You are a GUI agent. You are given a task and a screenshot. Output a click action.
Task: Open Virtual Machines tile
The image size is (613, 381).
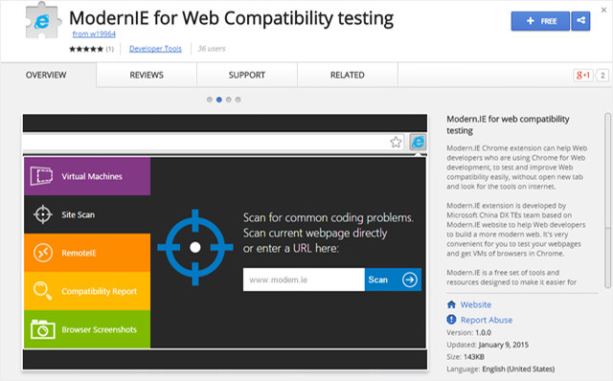click(87, 176)
